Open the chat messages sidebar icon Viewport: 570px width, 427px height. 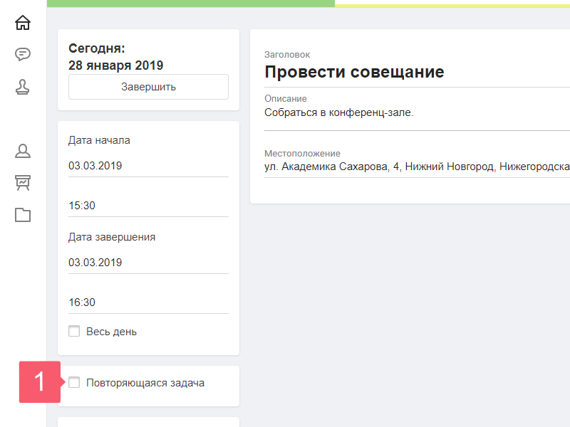pyautogui.click(x=23, y=55)
